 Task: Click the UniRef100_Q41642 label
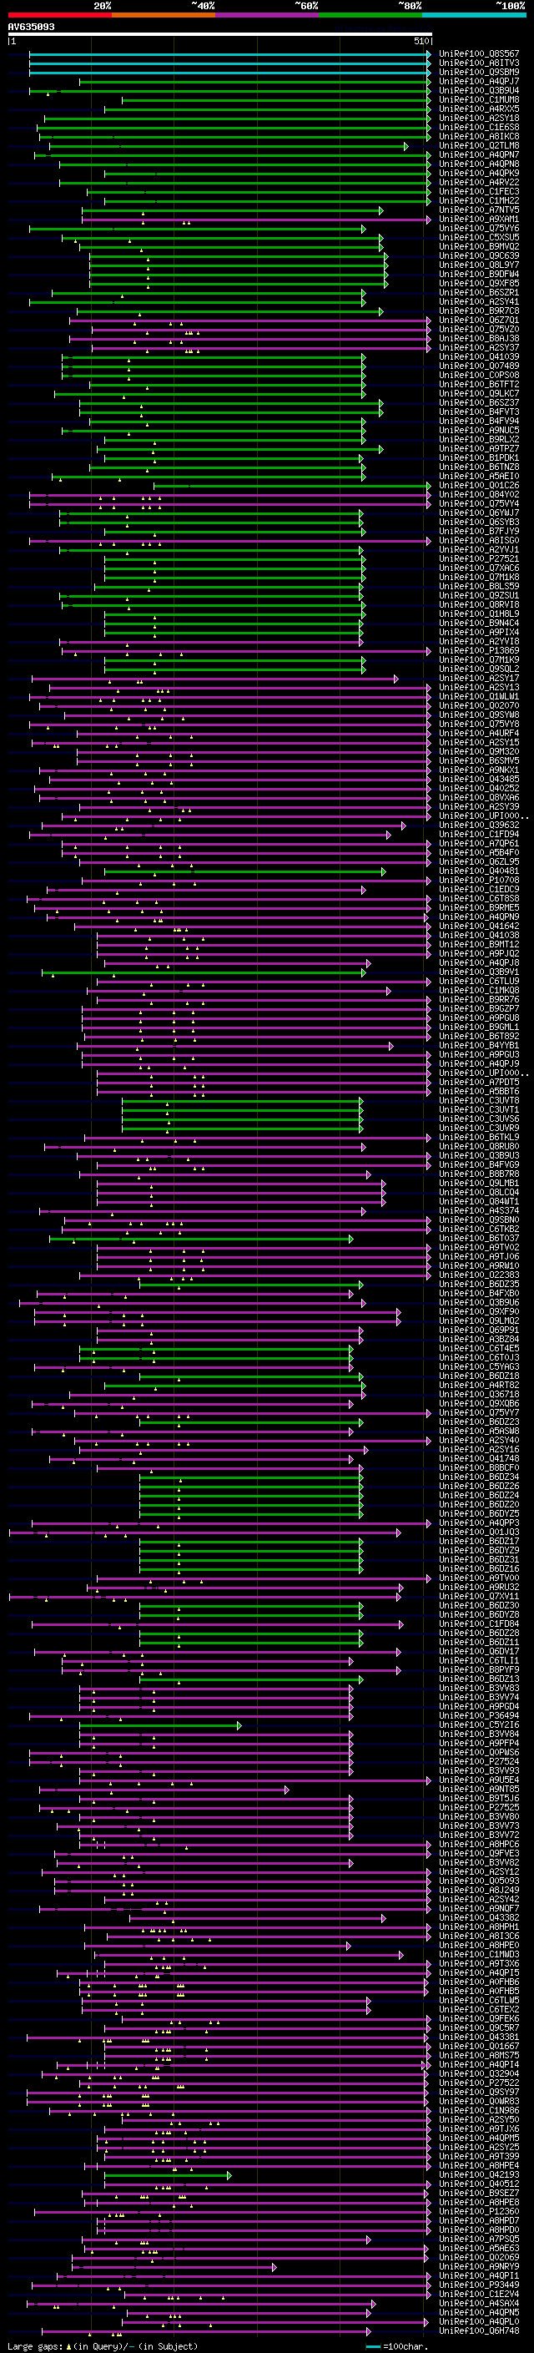[x=479, y=926]
